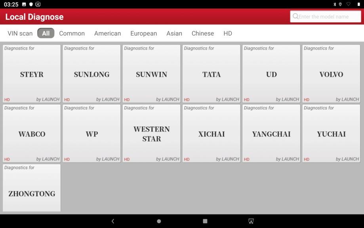
Task: Open YANGCHAI diagnostics tile
Action: point(271,133)
